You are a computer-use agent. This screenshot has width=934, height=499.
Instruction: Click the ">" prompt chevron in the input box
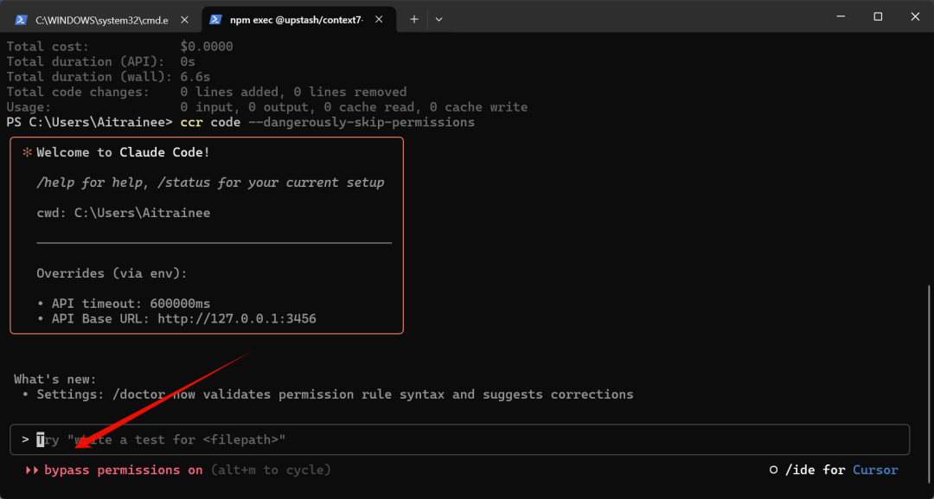click(26, 439)
